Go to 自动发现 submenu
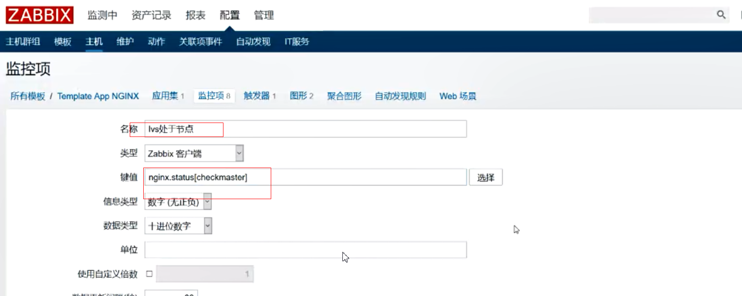The height and width of the screenshot is (296, 742). [x=253, y=42]
